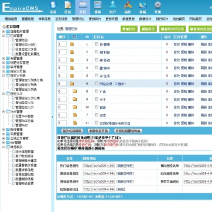Click the 控制面板地址 address field
This screenshot has height=212, width=212.
point(99,189)
